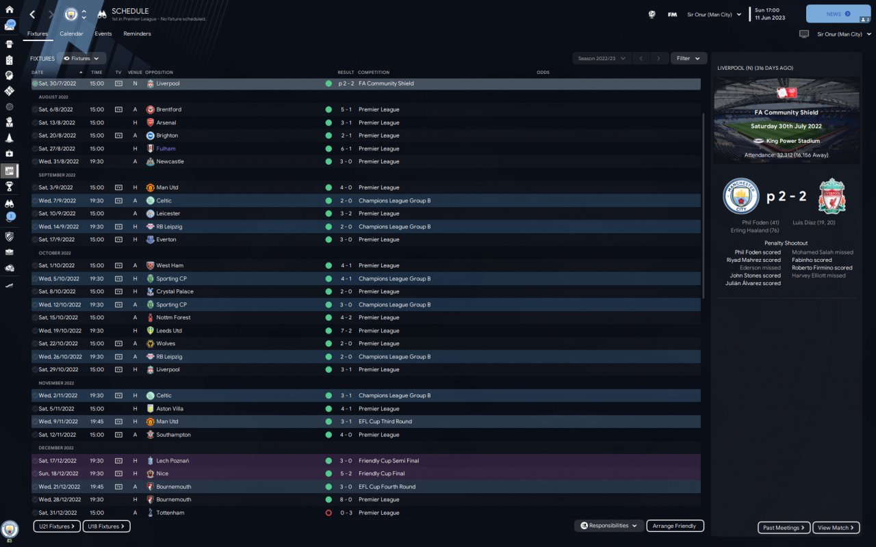This screenshot has height=547, width=876.
Task: Click the TV icon on the Brentford row
Action: pos(118,109)
